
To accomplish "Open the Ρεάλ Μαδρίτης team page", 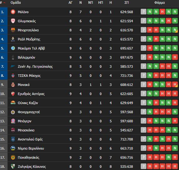I will tap(29, 39).
